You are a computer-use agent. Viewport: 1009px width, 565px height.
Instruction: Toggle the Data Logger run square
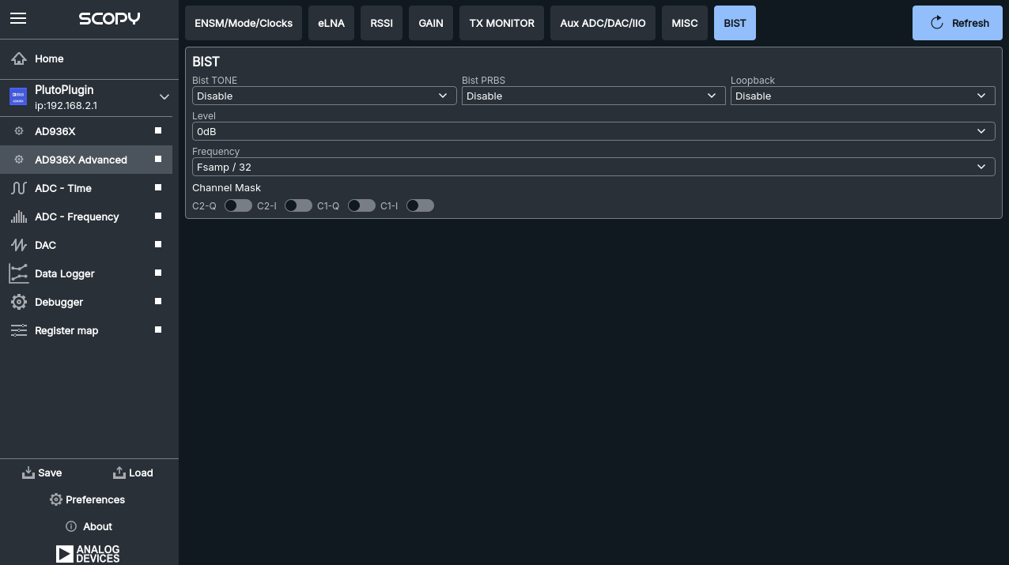point(158,273)
